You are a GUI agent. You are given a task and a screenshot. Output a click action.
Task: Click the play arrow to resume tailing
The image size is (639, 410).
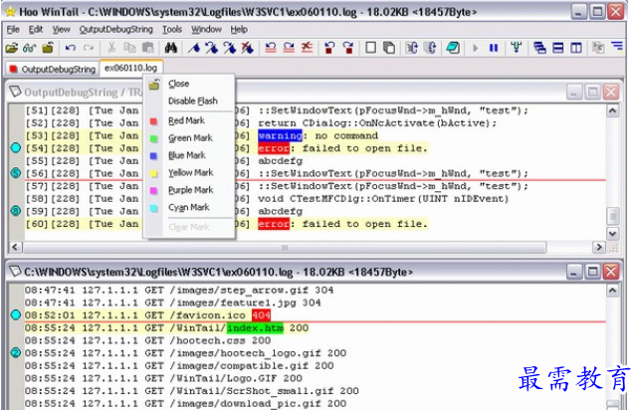(475, 48)
